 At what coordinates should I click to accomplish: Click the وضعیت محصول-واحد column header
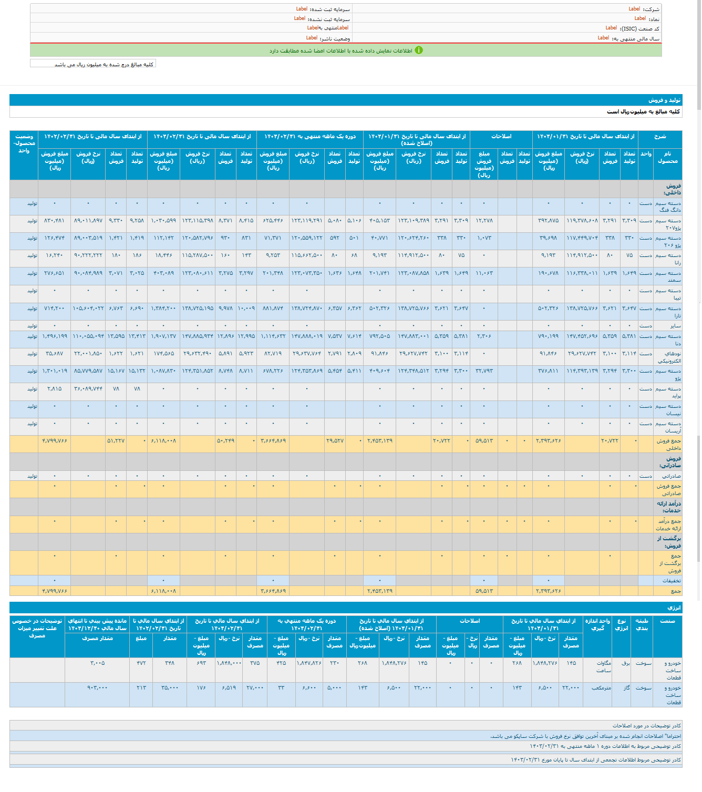(24, 143)
